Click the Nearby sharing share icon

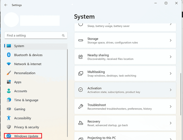[81, 57]
